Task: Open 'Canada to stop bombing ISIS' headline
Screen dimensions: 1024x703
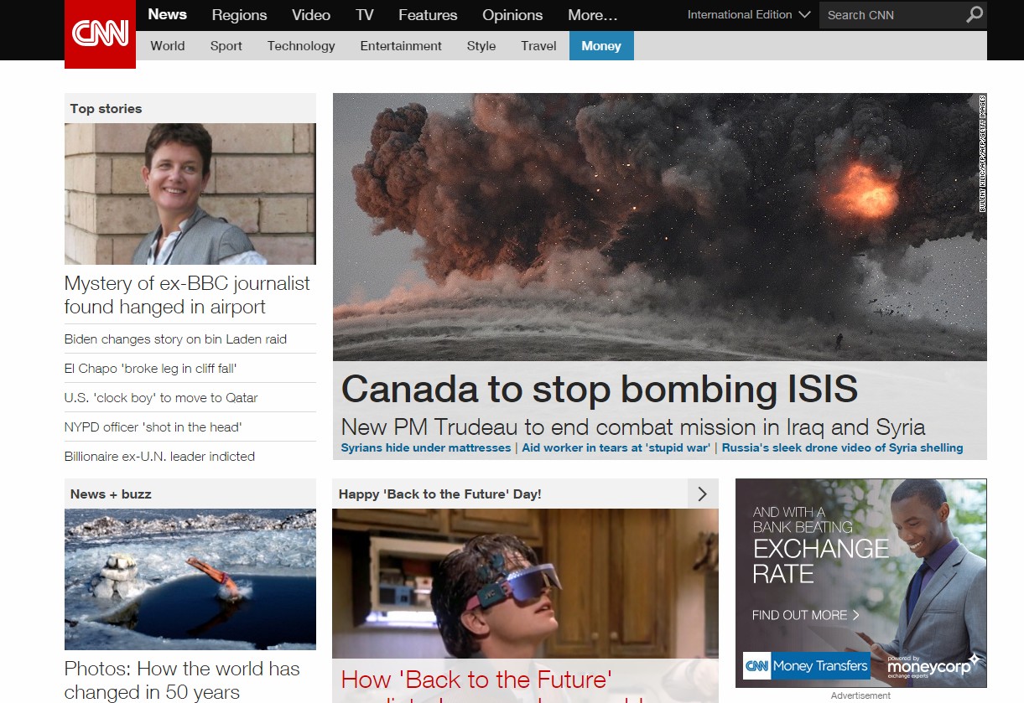Action: tap(600, 389)
